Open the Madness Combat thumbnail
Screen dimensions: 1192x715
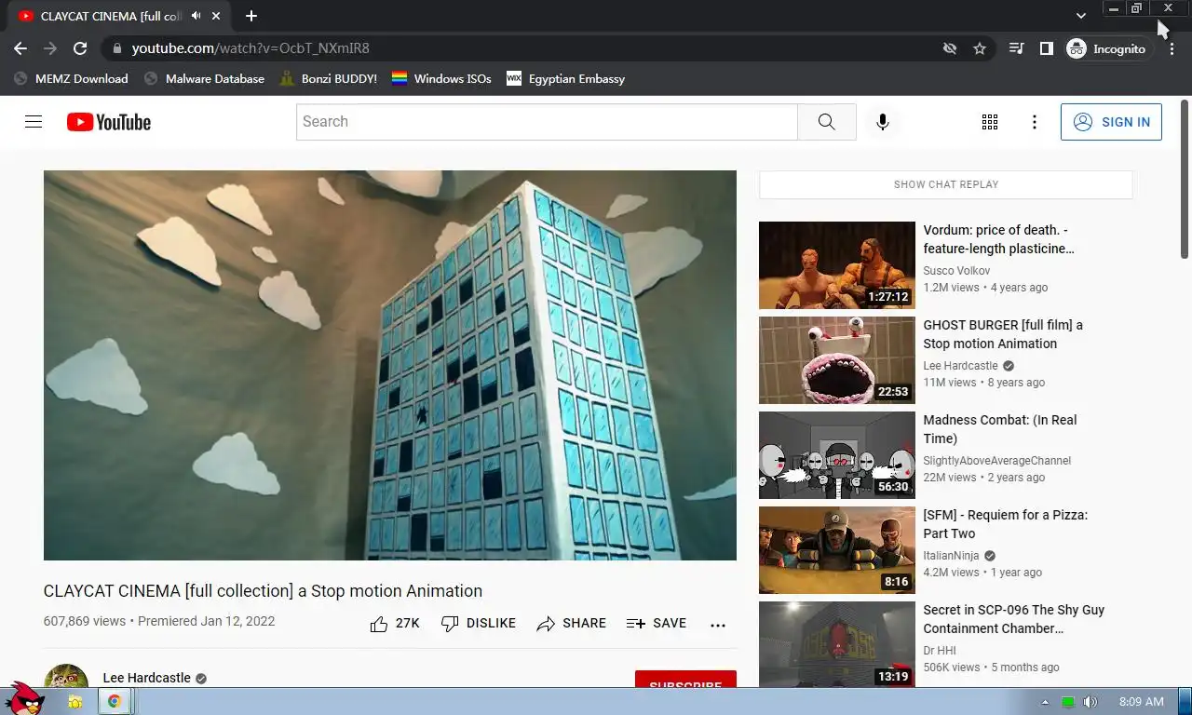point(837,455)
